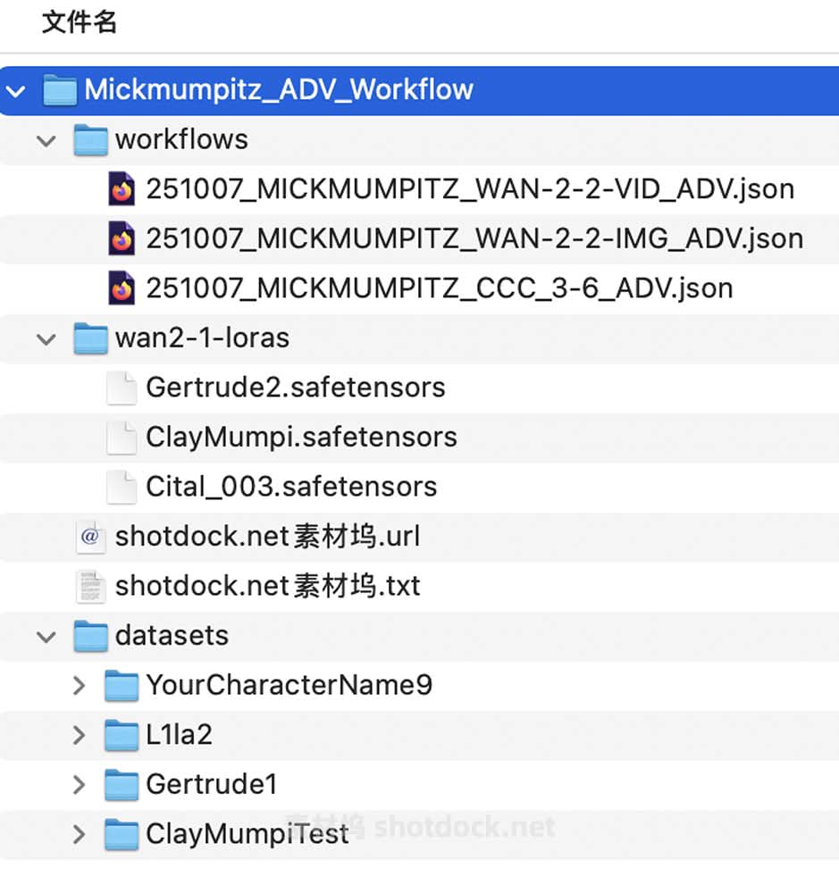The height and width of the screenshot is (893, 839).
Task: Expand the YourCharacterName9 folder
Action: click(x=79, y=686)
